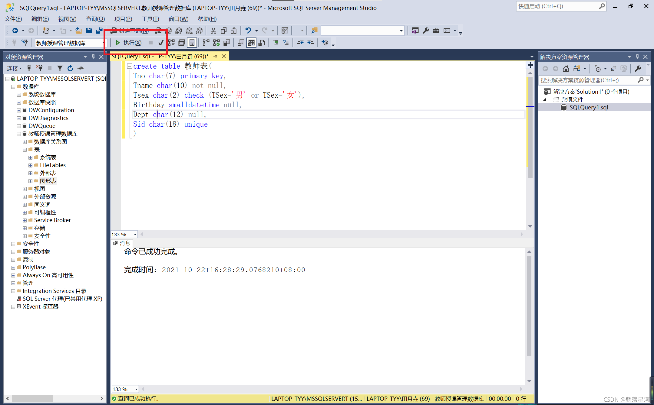Toggle auto-hide pin on Object Explorer panel

[93, 57]
